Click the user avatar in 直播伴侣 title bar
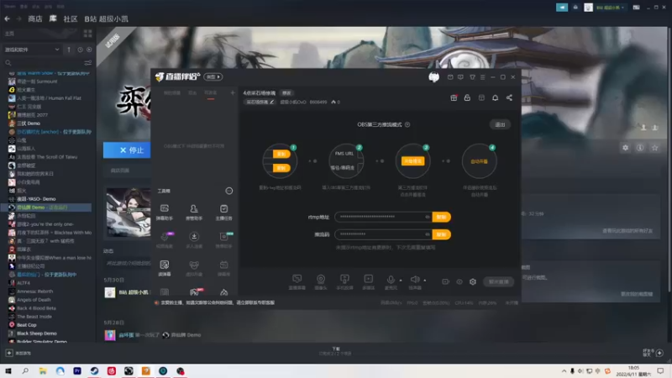Screen dimensions: 672x378 click(x=433, y=77)
